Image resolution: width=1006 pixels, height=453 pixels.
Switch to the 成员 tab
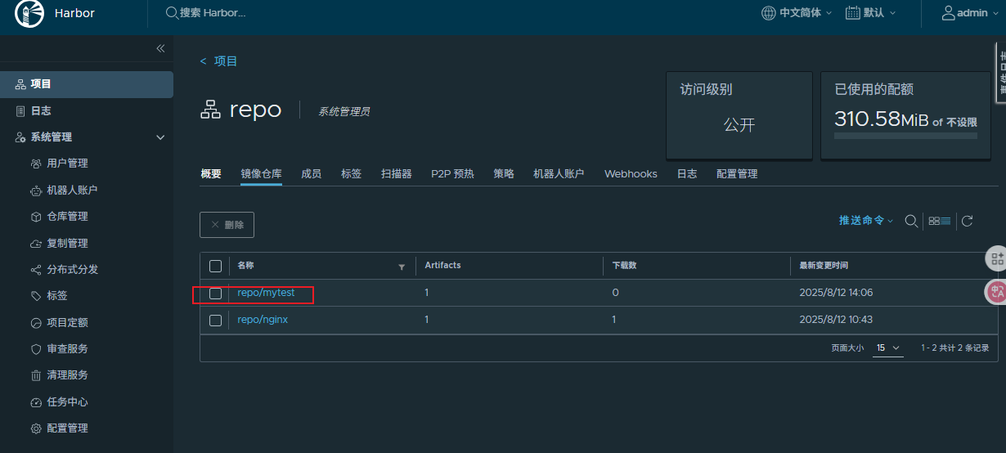312,174
